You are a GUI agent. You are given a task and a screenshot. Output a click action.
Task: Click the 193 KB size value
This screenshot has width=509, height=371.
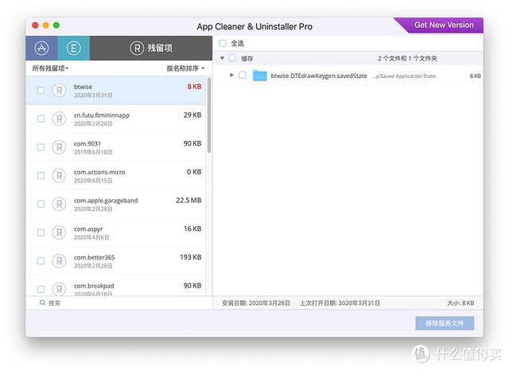191,257
